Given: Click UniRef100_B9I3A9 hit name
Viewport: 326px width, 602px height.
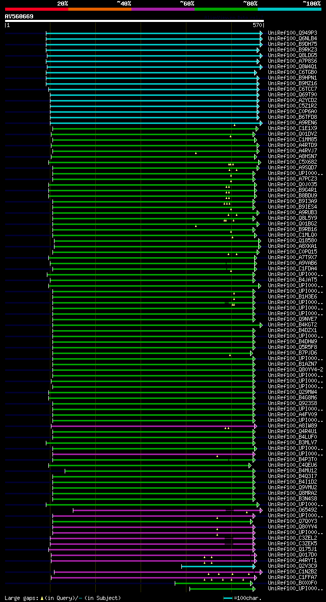Looking at the screenshot, I should [292, 201].
